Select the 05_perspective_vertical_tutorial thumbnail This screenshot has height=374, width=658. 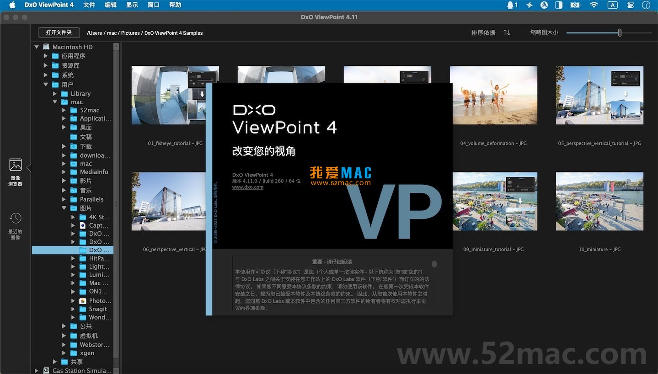coord(599,95)
